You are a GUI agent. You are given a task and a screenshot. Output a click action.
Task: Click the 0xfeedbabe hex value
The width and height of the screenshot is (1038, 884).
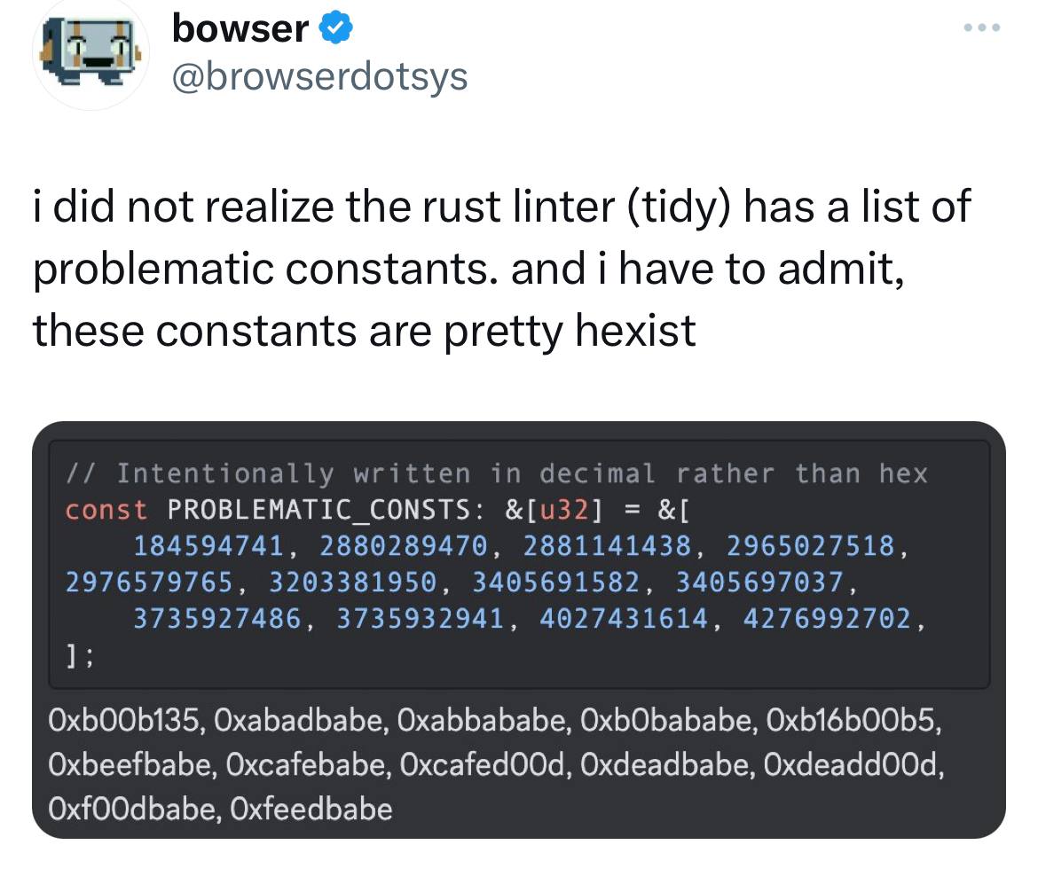[x=311, y=810]
